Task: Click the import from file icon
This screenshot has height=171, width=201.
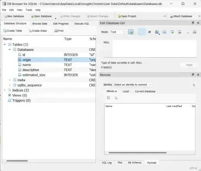Action: (x=172, y=32)
